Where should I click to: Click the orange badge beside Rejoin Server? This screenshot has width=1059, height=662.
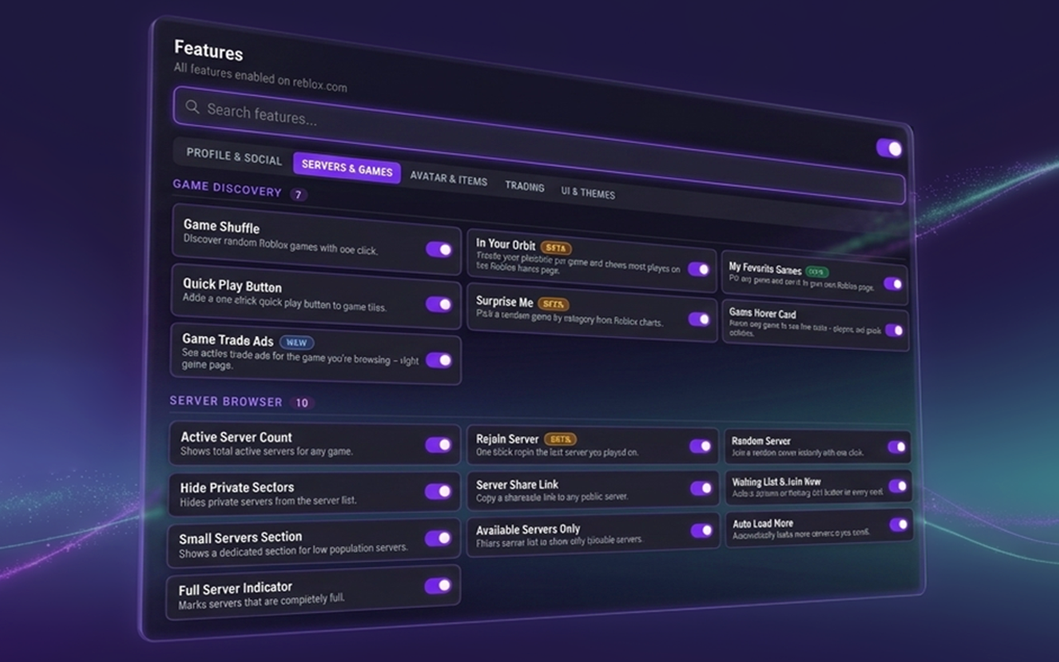pyautogui.click(x=561, y=439)
